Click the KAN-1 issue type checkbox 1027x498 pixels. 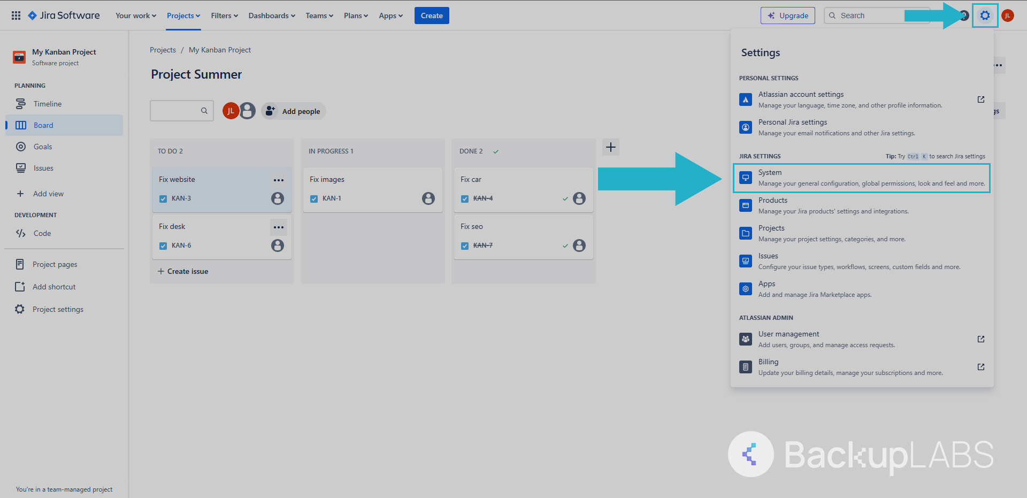pos(314,199)
